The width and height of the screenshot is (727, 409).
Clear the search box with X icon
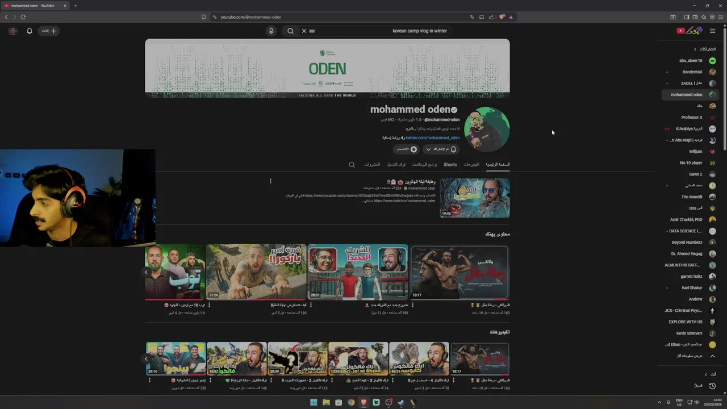click(304, 31)
